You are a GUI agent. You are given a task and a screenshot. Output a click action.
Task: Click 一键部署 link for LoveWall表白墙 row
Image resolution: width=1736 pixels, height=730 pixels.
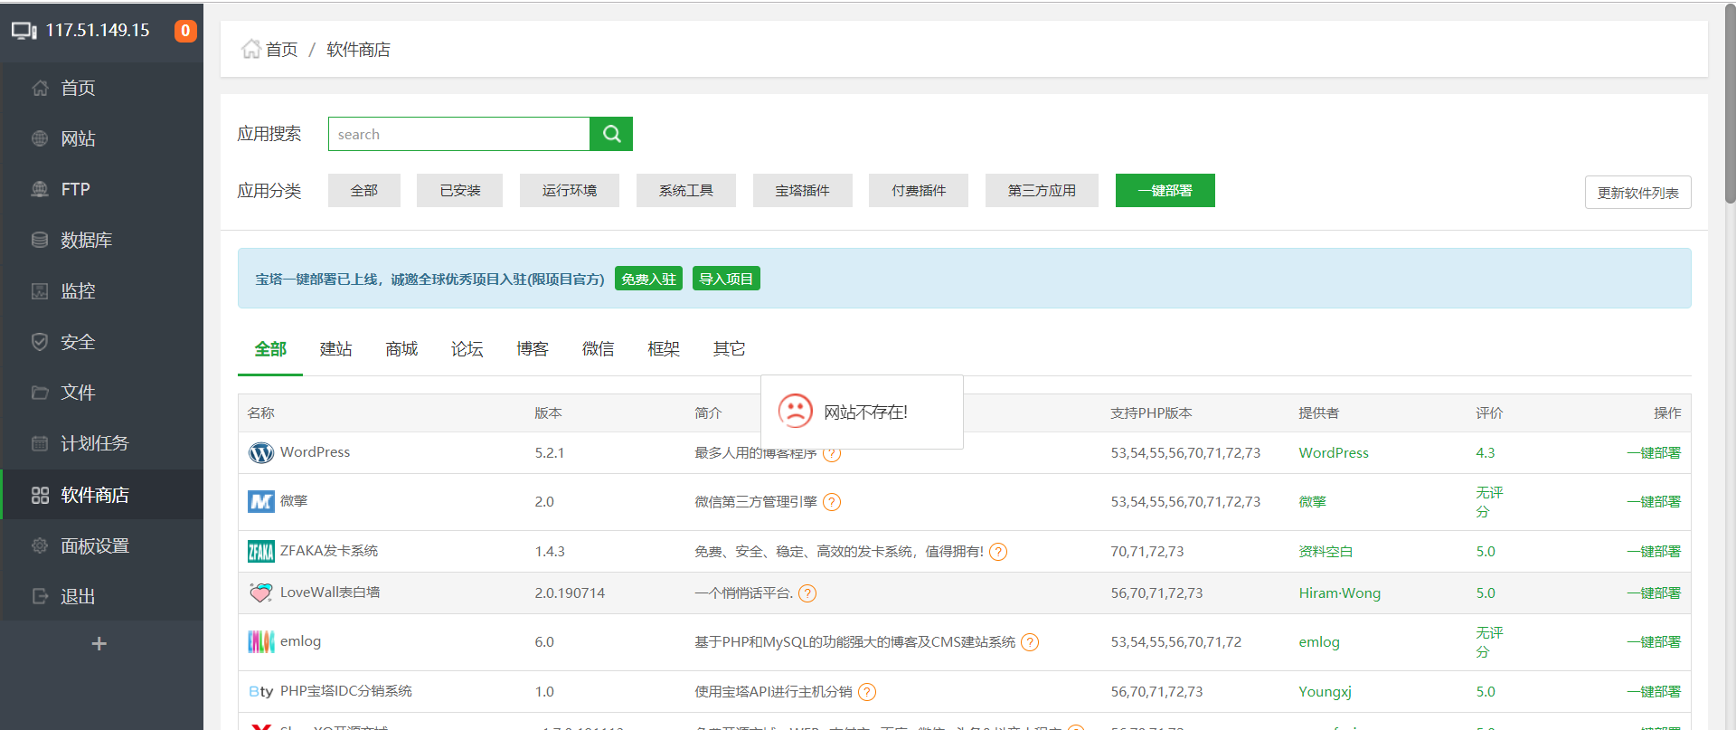[1654, 593]
